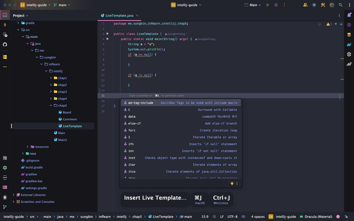Expand External Libraries node
Viewport: 354px width, 221px height.
13,195
